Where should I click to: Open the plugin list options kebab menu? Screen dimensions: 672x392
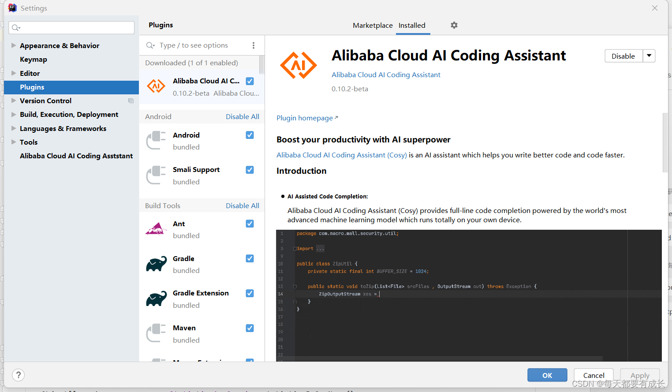(x=254, y=45)
